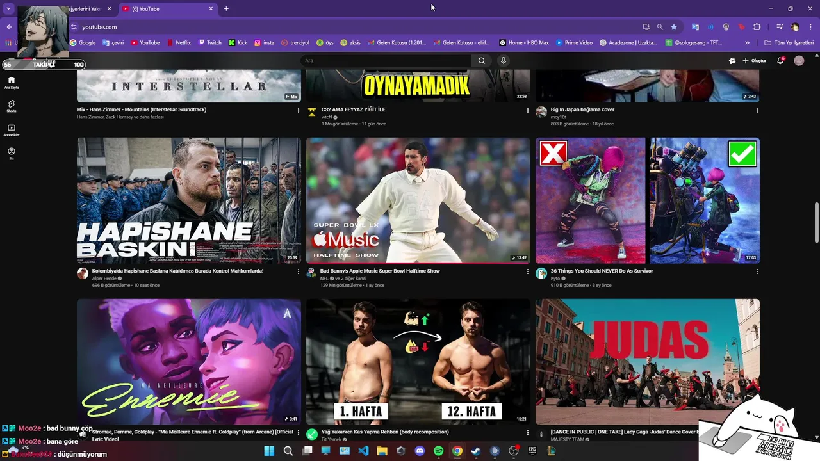Open the Kick bookmark
Image resolution: width=820 pixels, height=461 pixels.
(x=238, y=43)
